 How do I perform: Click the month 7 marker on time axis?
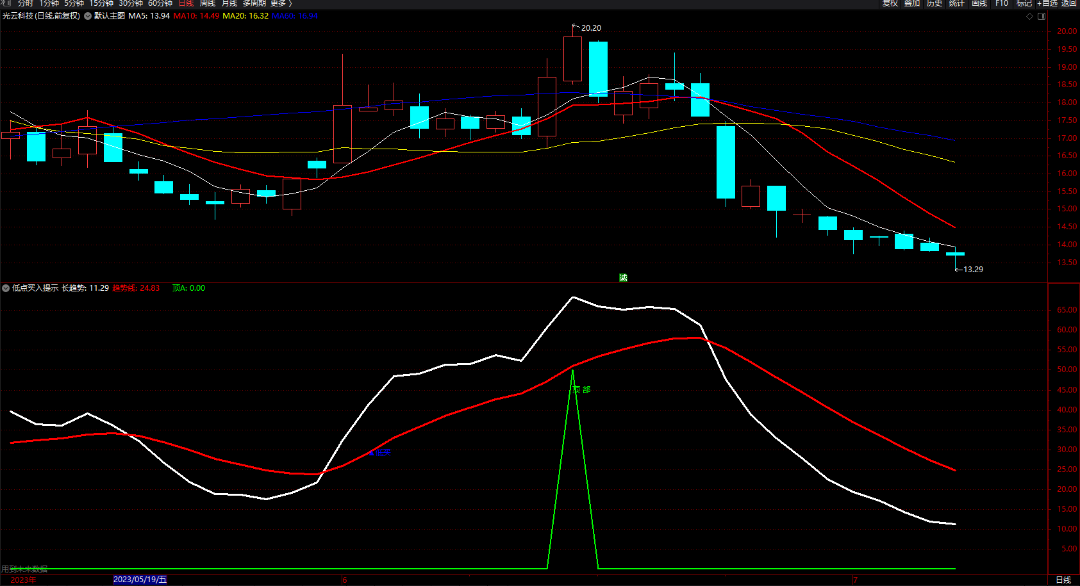coord(855,580)
